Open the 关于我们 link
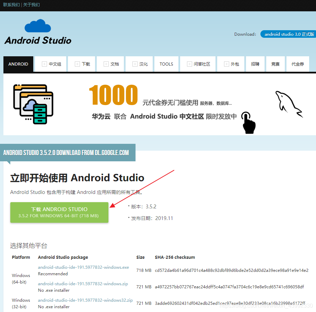Viewport: 316px width, 312px height. coord(32,5)
